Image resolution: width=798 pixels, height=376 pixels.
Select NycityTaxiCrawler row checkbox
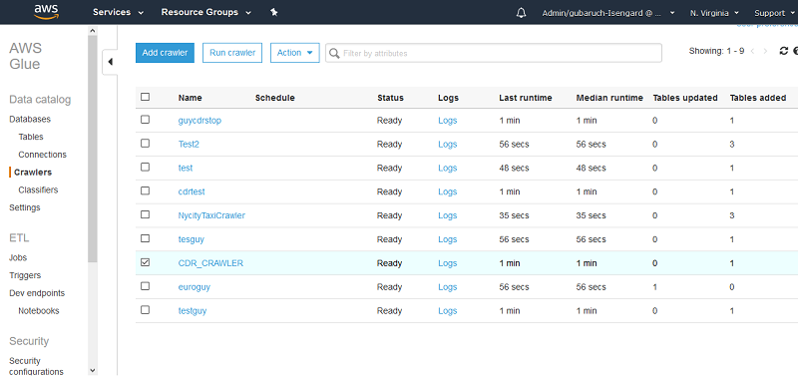[145, 214]
